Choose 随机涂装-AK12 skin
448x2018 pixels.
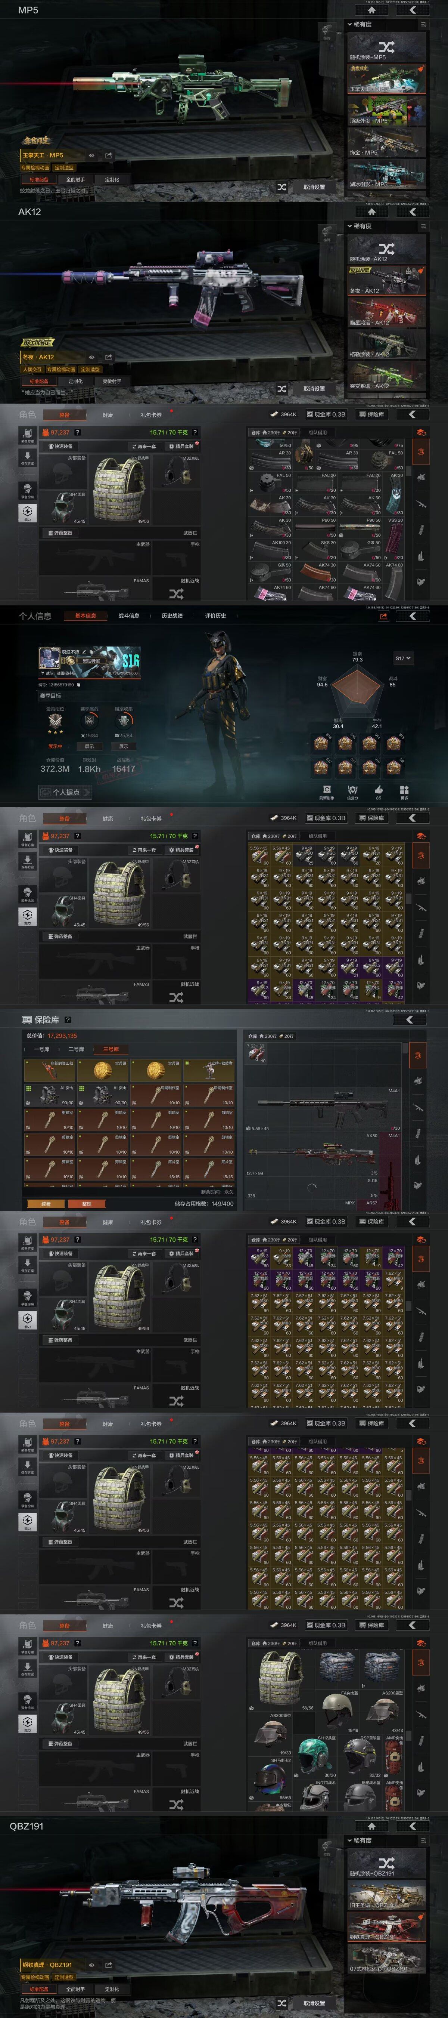pyautogui.click(x=386, y=249)
